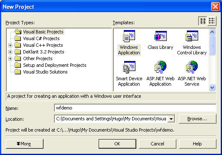Switch templates to large icons view
The width and height of the screenshot is (222, 155).
coord(203,21)
